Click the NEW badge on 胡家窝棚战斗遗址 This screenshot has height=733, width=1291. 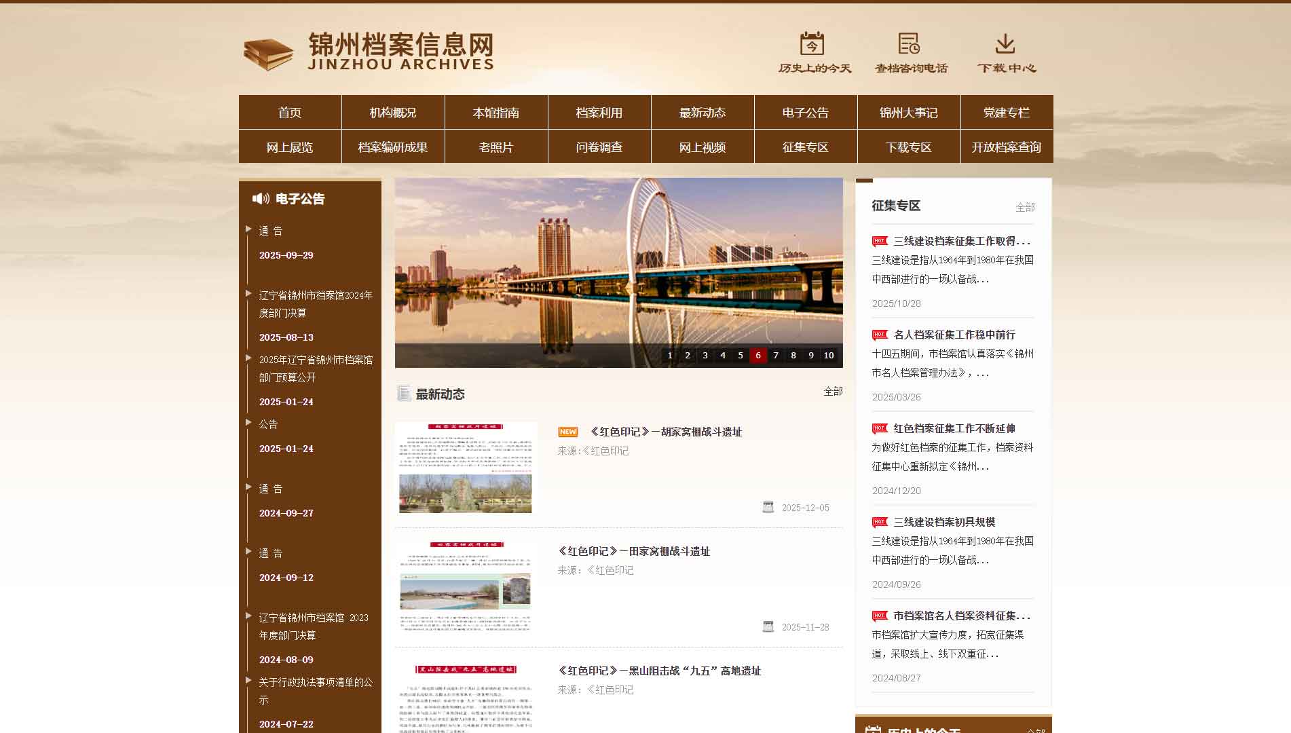[568, 432]
